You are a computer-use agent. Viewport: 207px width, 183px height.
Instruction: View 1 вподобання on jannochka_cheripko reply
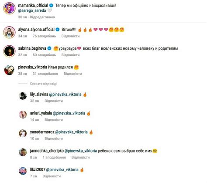tap(54, 157)
